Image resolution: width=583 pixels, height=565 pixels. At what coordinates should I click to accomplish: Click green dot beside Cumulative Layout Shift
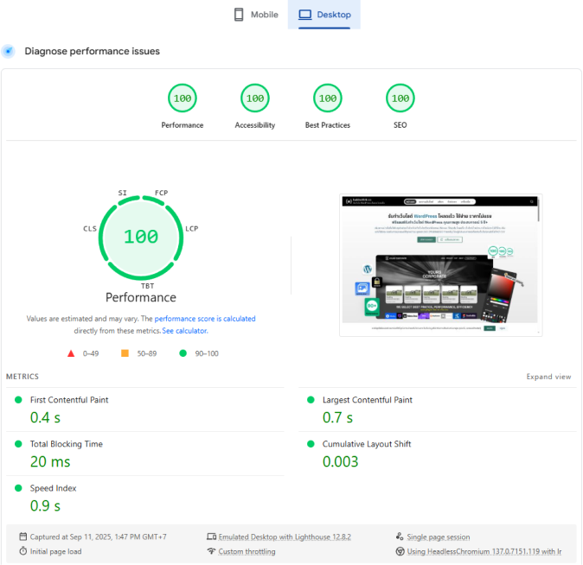click(311, 444)
